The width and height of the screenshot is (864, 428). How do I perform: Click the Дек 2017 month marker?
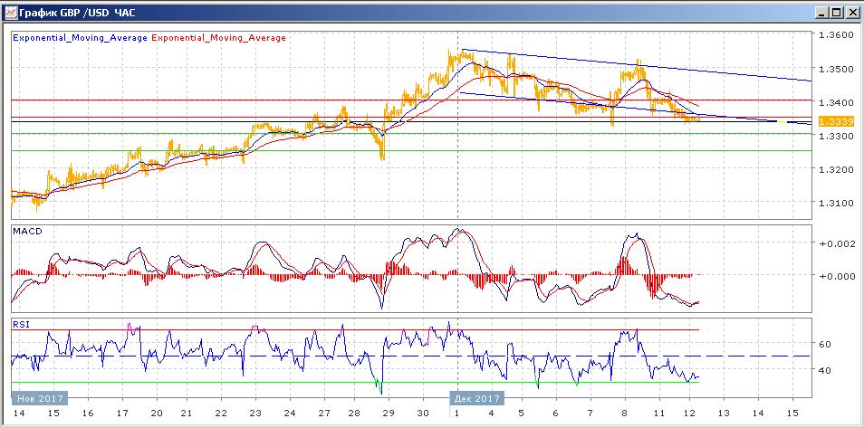coord(476,398)
